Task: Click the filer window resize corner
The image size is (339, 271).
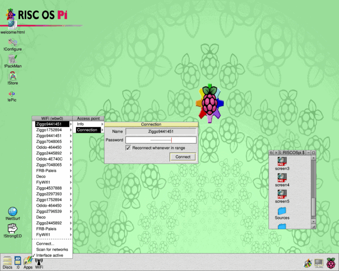Action: [x=313, y=226]
